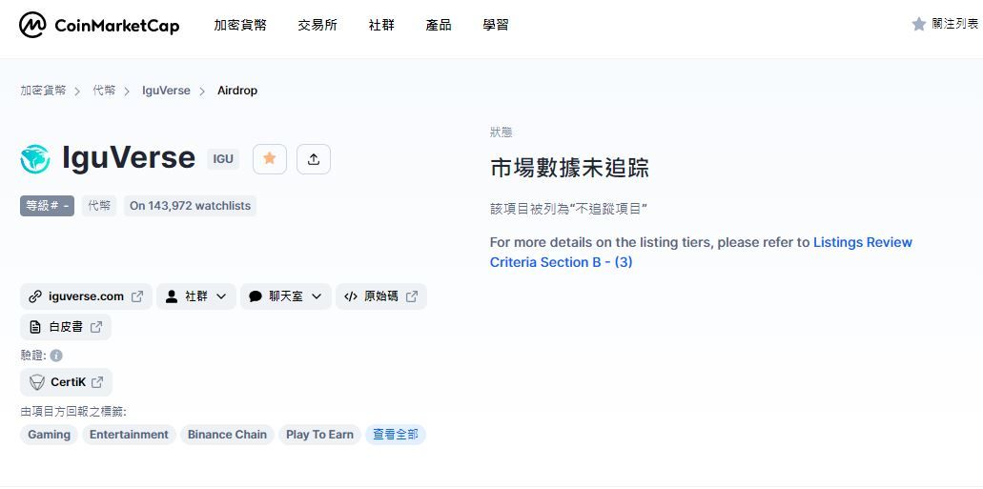Open the iguverse.com website link
This screenshot has height=489, width=983.
point(86,296)
